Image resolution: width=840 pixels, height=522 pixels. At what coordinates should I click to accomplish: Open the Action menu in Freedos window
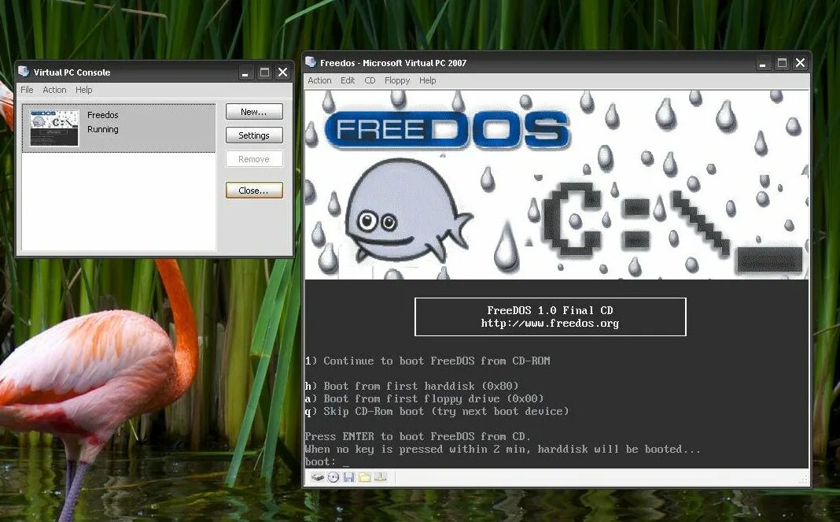[319, 80]
